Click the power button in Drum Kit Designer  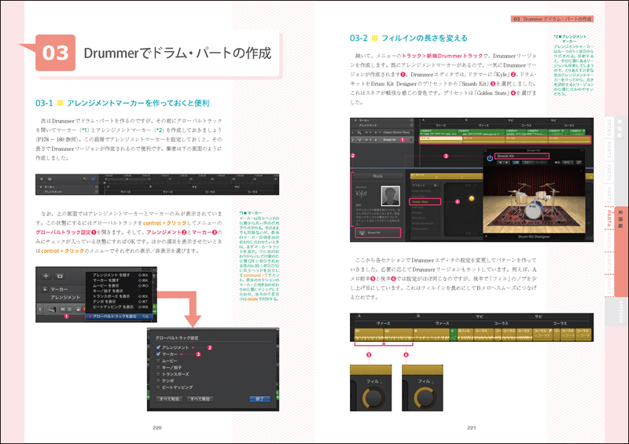(490, 158)
